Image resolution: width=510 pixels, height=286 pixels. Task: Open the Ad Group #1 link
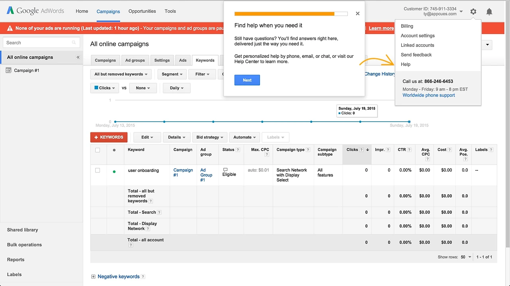click(206, 175)
